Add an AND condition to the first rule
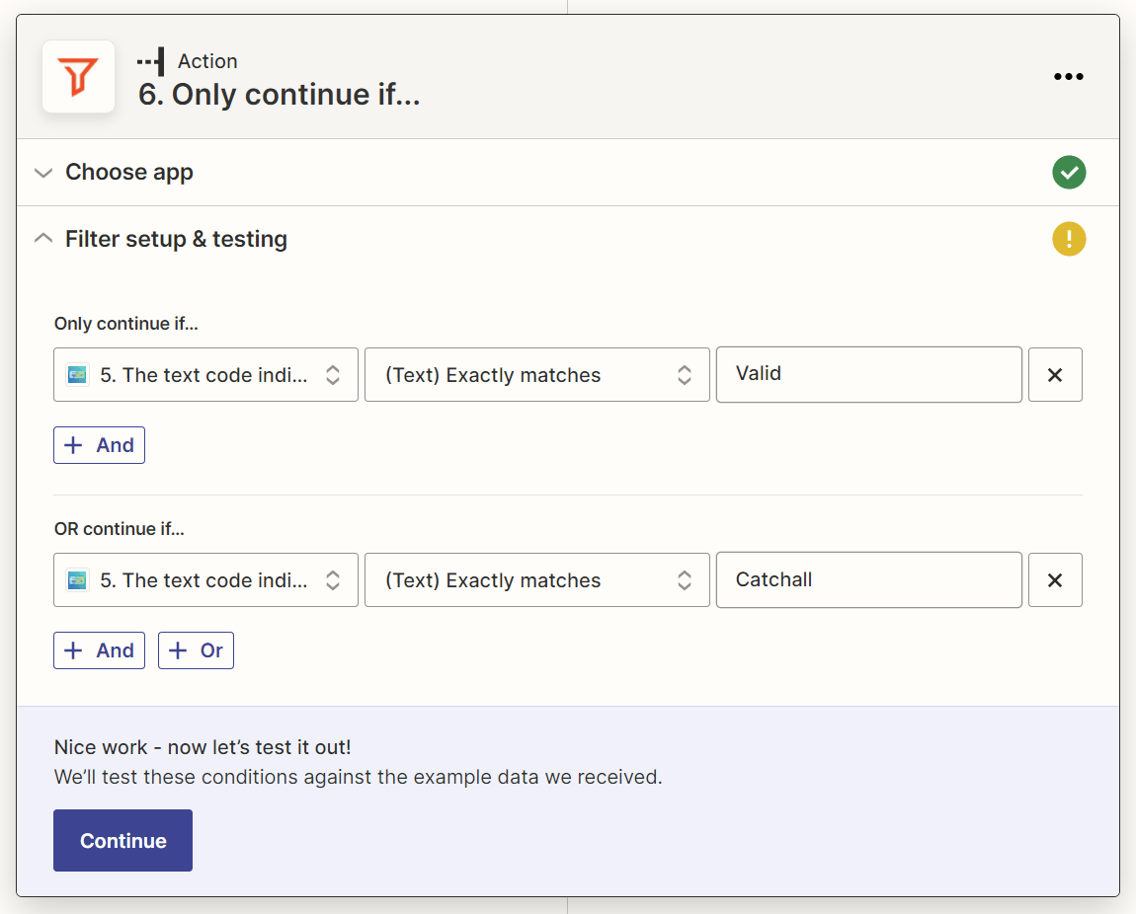The height and width of the screenshot is (914, 1136). [99, 444]
